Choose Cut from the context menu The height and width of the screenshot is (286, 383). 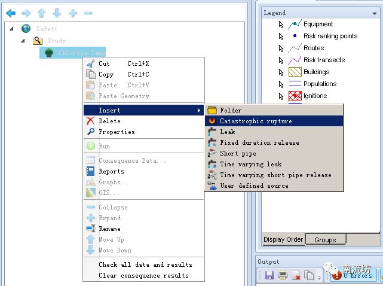click(x=143, y=63)
